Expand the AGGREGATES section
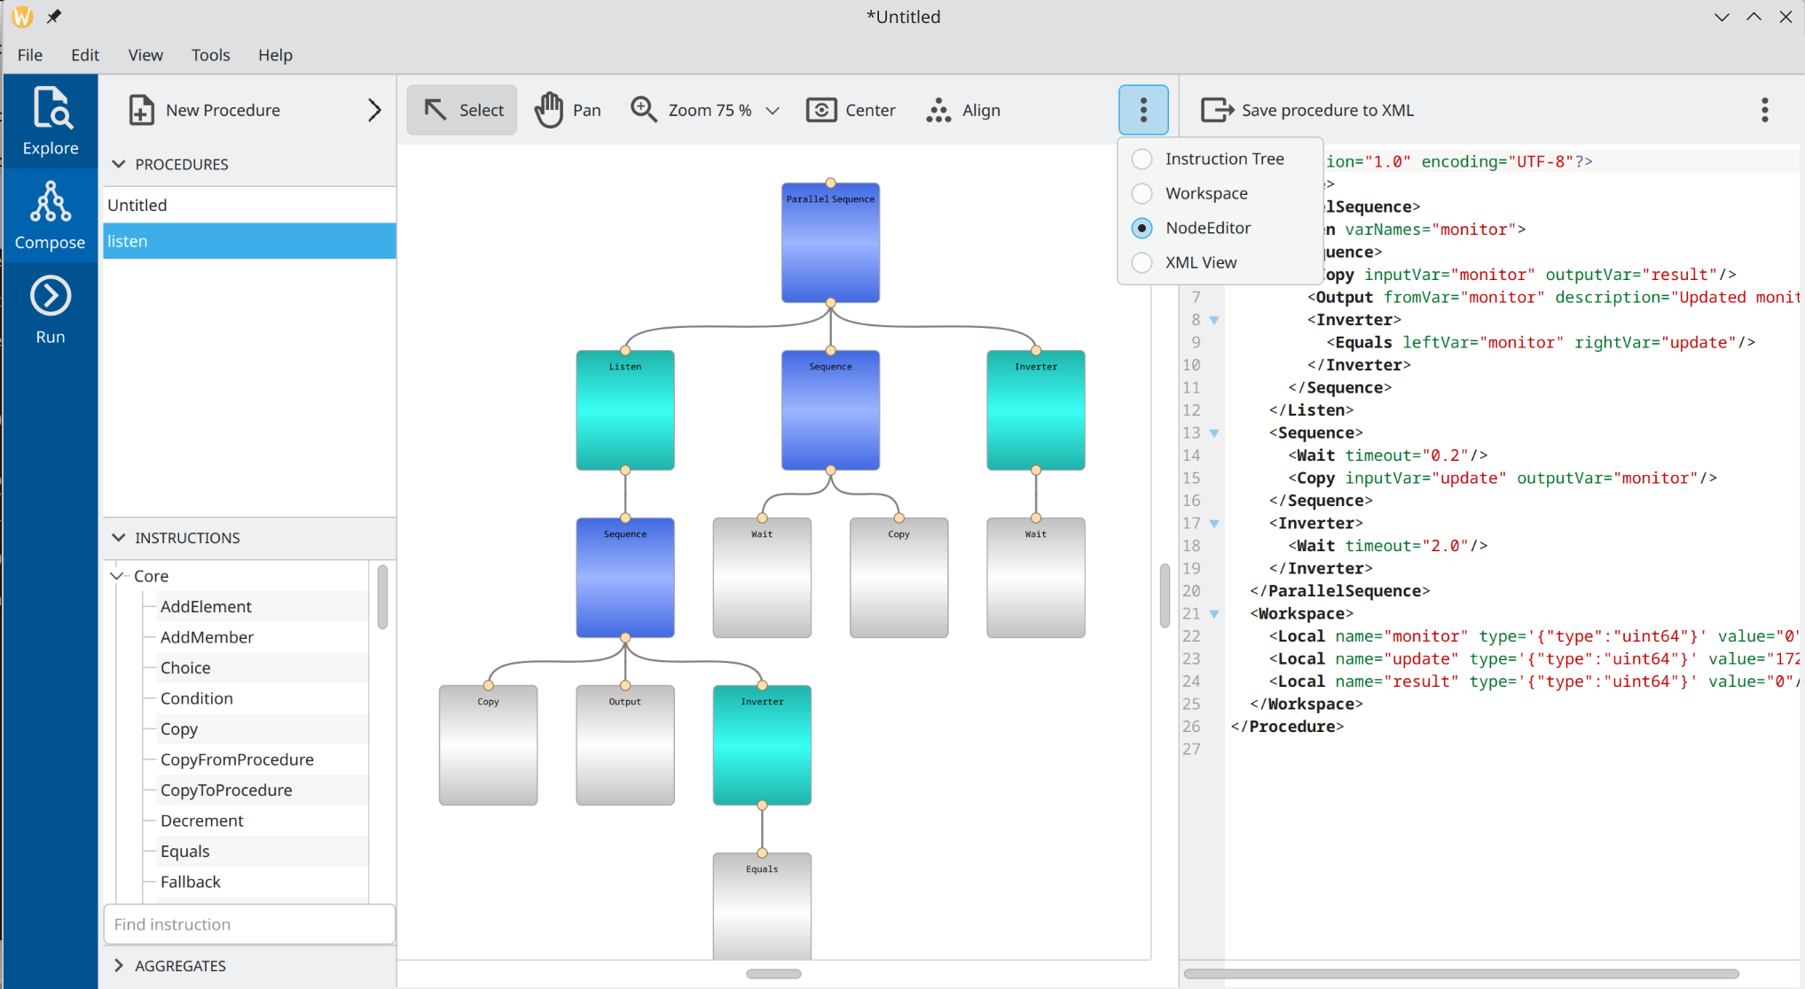The image size is (1805, 989). (x=119, y=965)
